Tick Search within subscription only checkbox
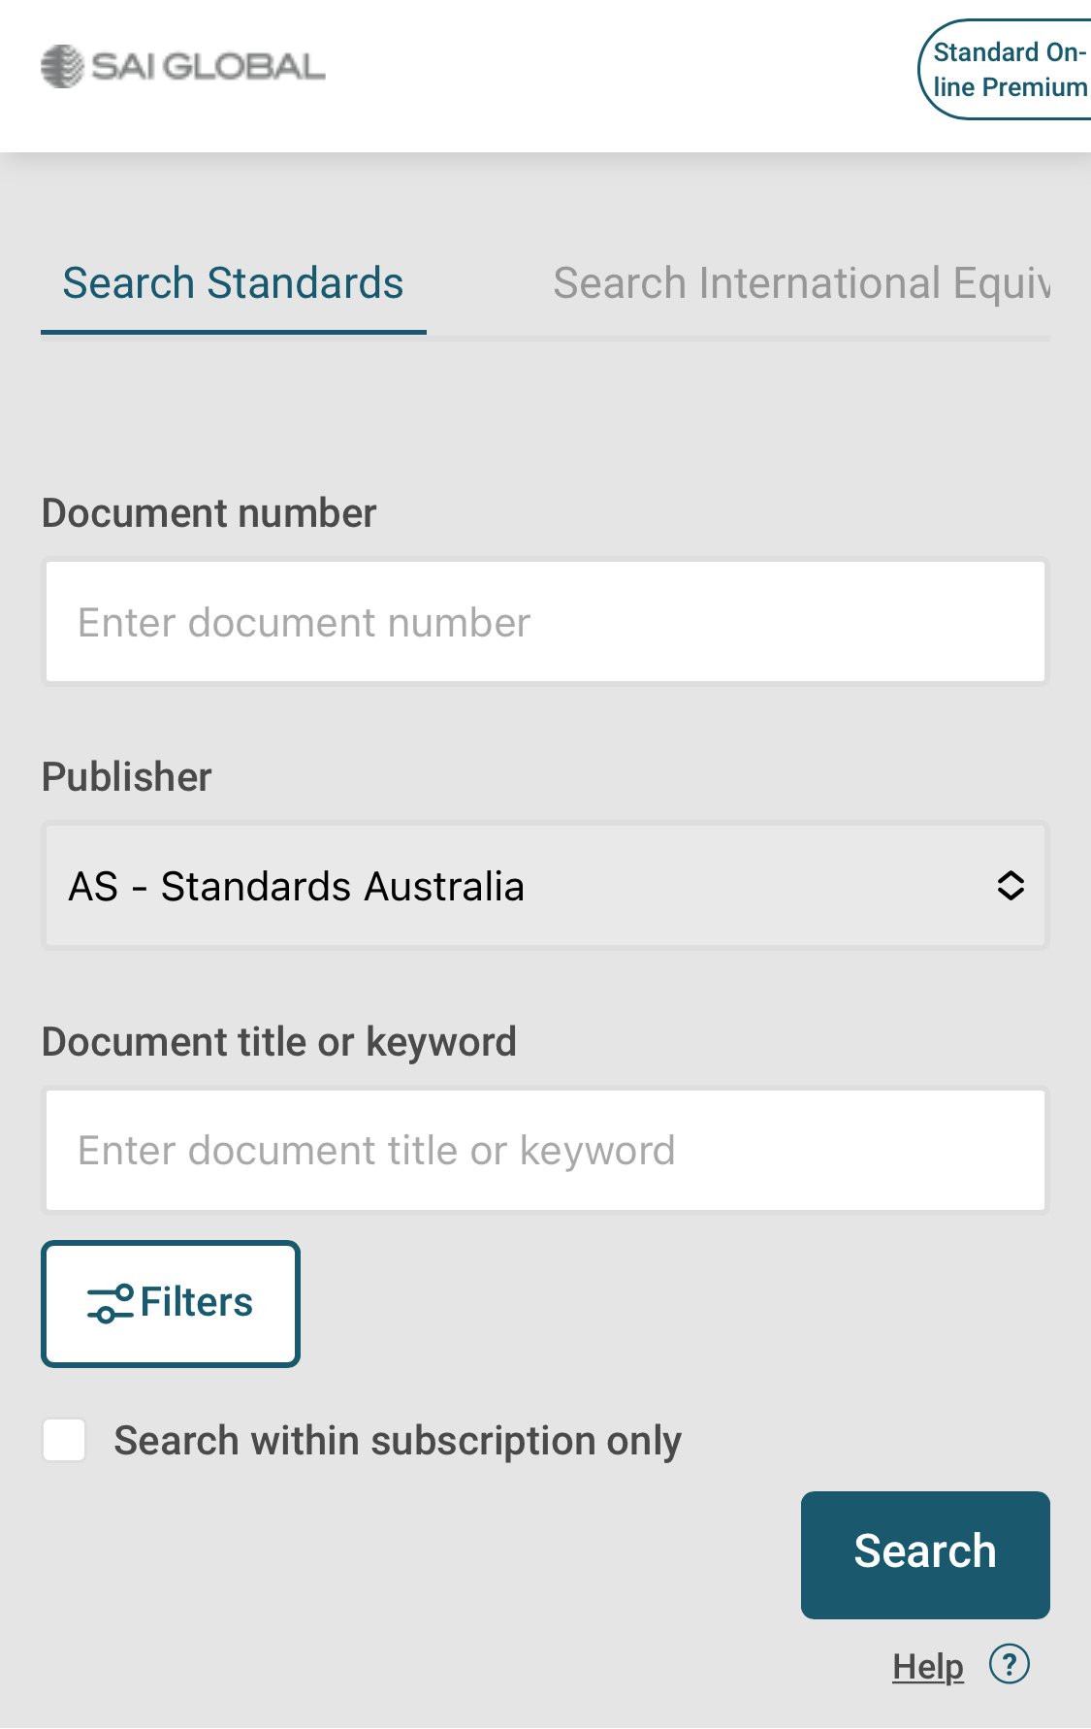Image resolution: width=1091 pixels, height=1729 pixels. point(64,1440)
